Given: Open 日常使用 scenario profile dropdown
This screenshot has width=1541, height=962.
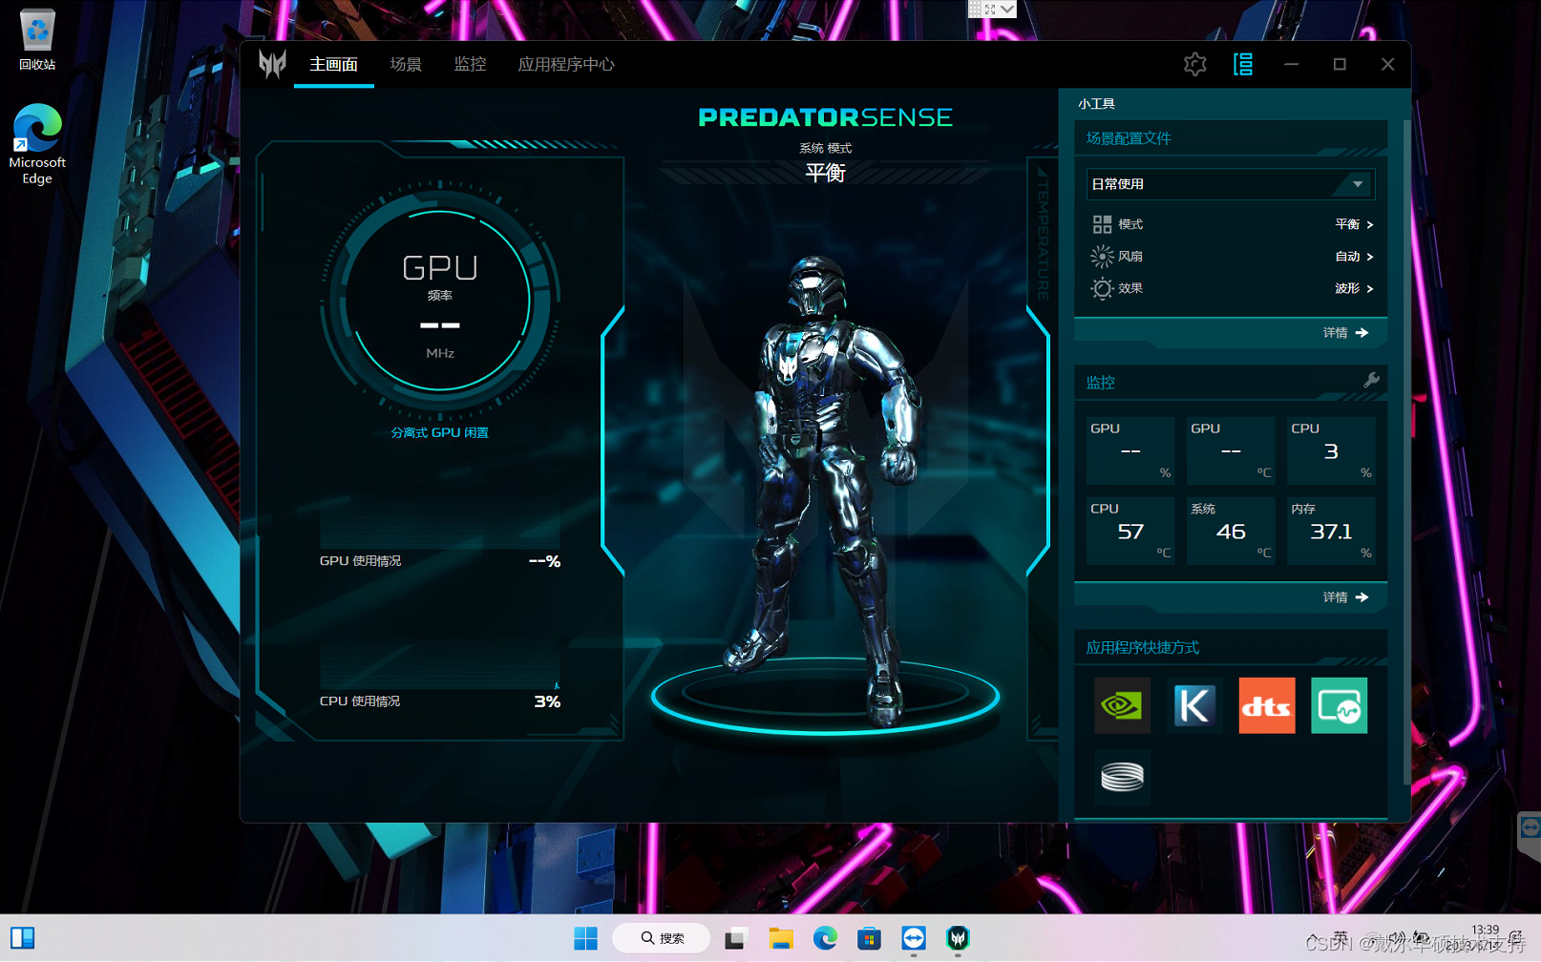Looking at the screenshot, I should click(1230, 184).
